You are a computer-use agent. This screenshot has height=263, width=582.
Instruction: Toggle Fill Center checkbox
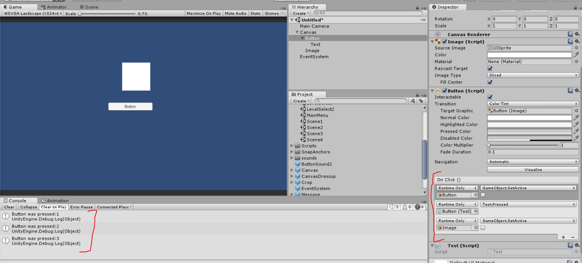[x=490, y=82]
